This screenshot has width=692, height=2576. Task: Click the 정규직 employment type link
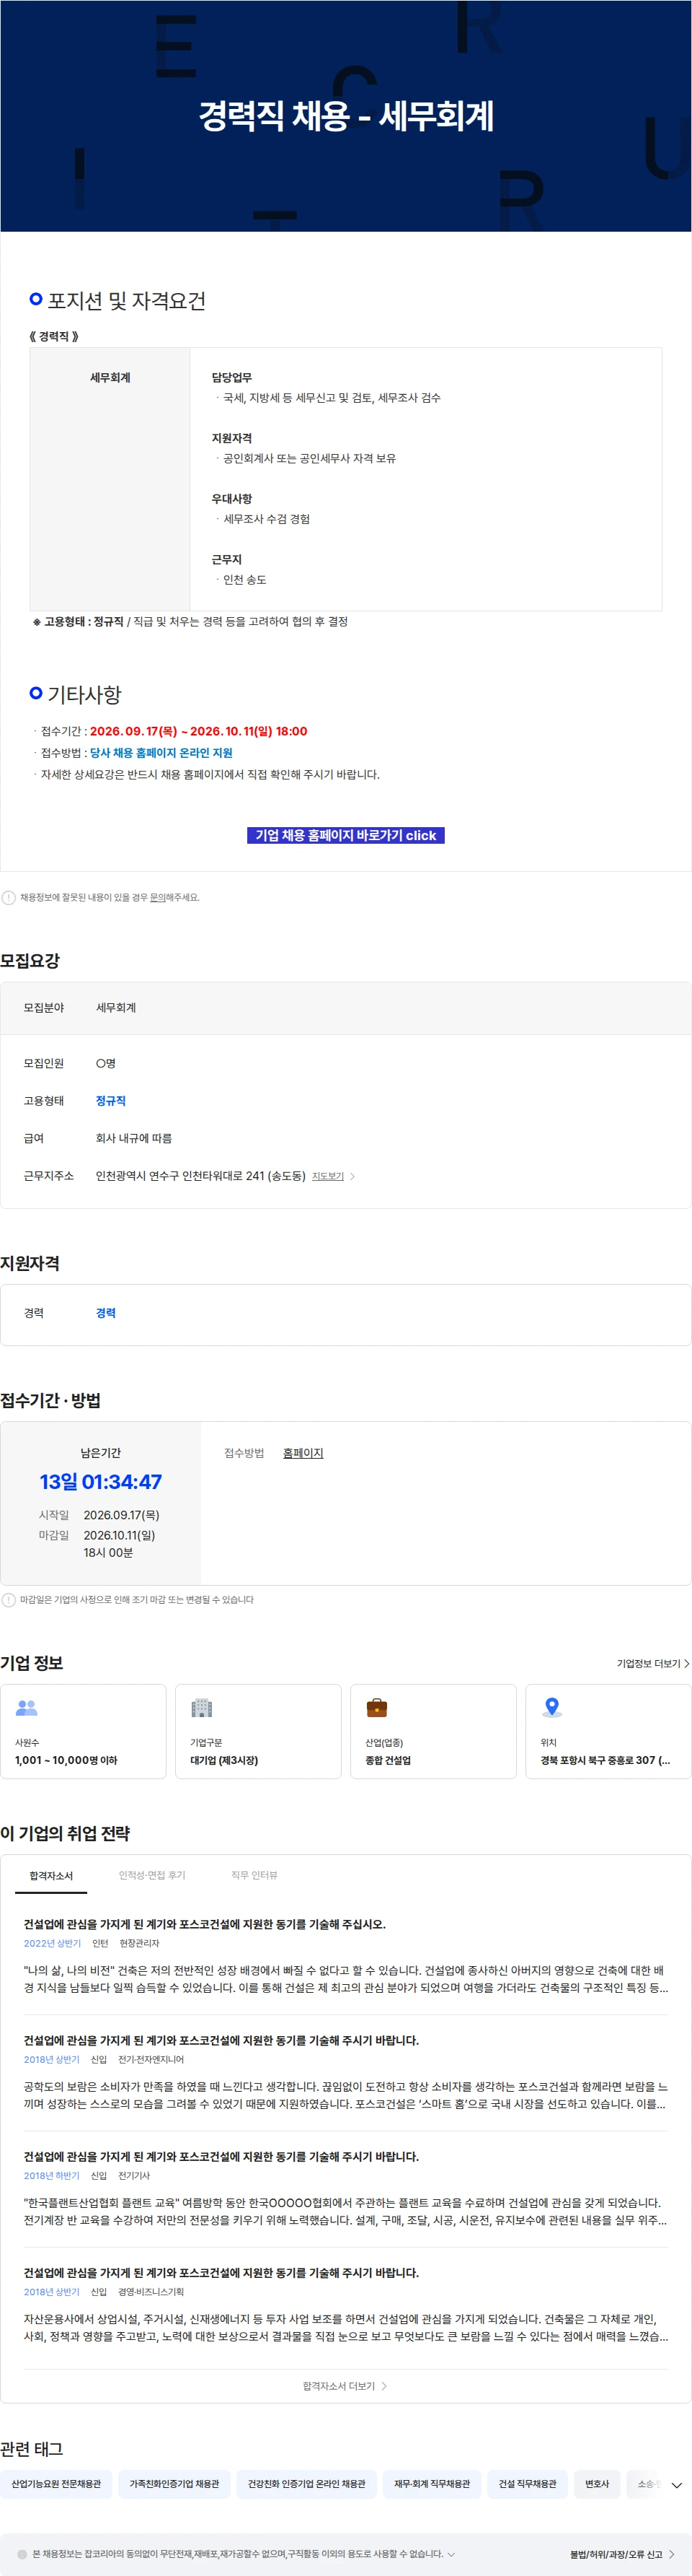(x=111, y=1101)
